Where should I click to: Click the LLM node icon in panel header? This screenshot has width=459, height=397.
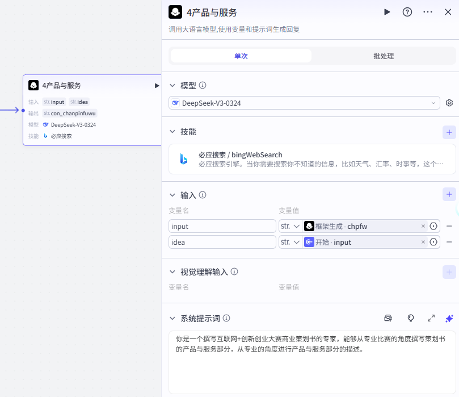pos(175,12)
